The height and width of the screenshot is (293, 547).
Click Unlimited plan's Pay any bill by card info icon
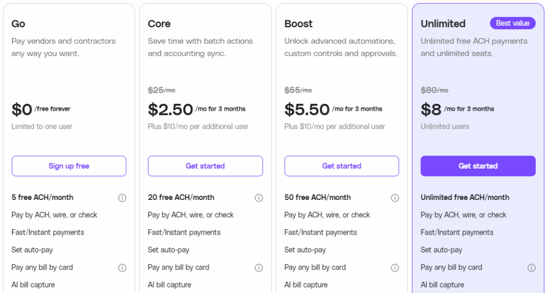click(x=532, y=267)
